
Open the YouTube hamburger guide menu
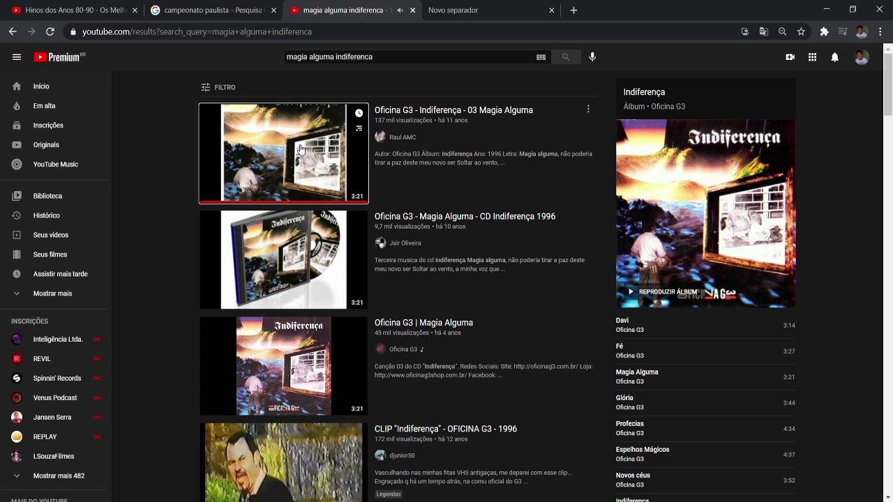(17, 57)
